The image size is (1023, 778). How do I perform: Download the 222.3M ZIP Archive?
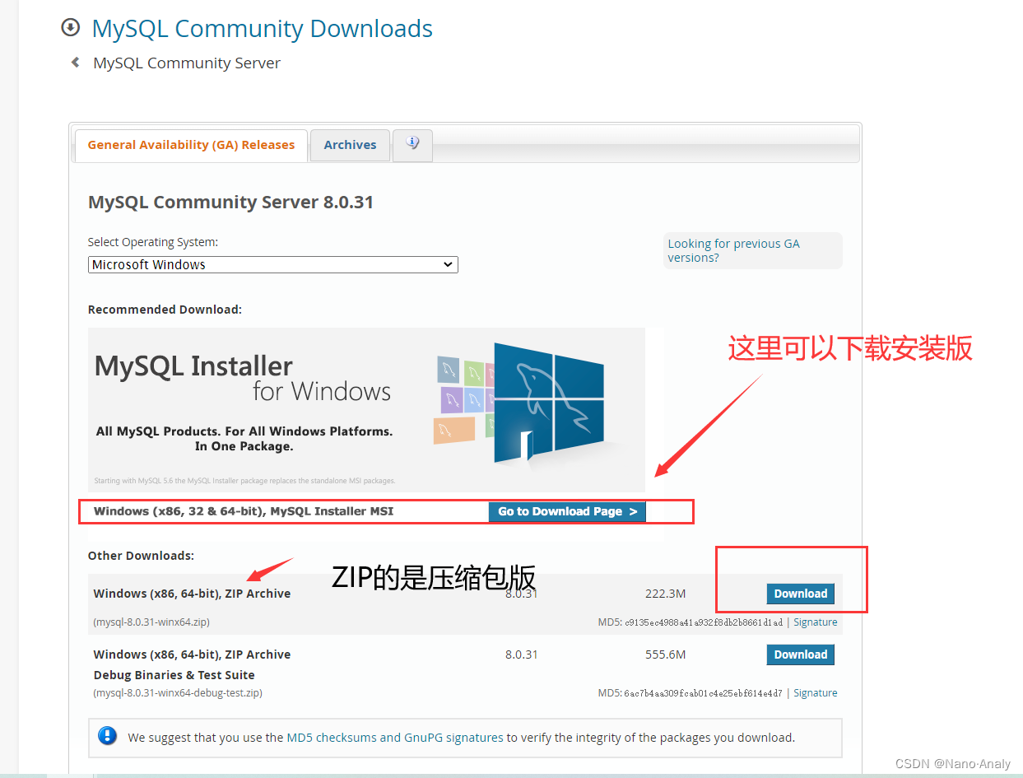(799, 593)
